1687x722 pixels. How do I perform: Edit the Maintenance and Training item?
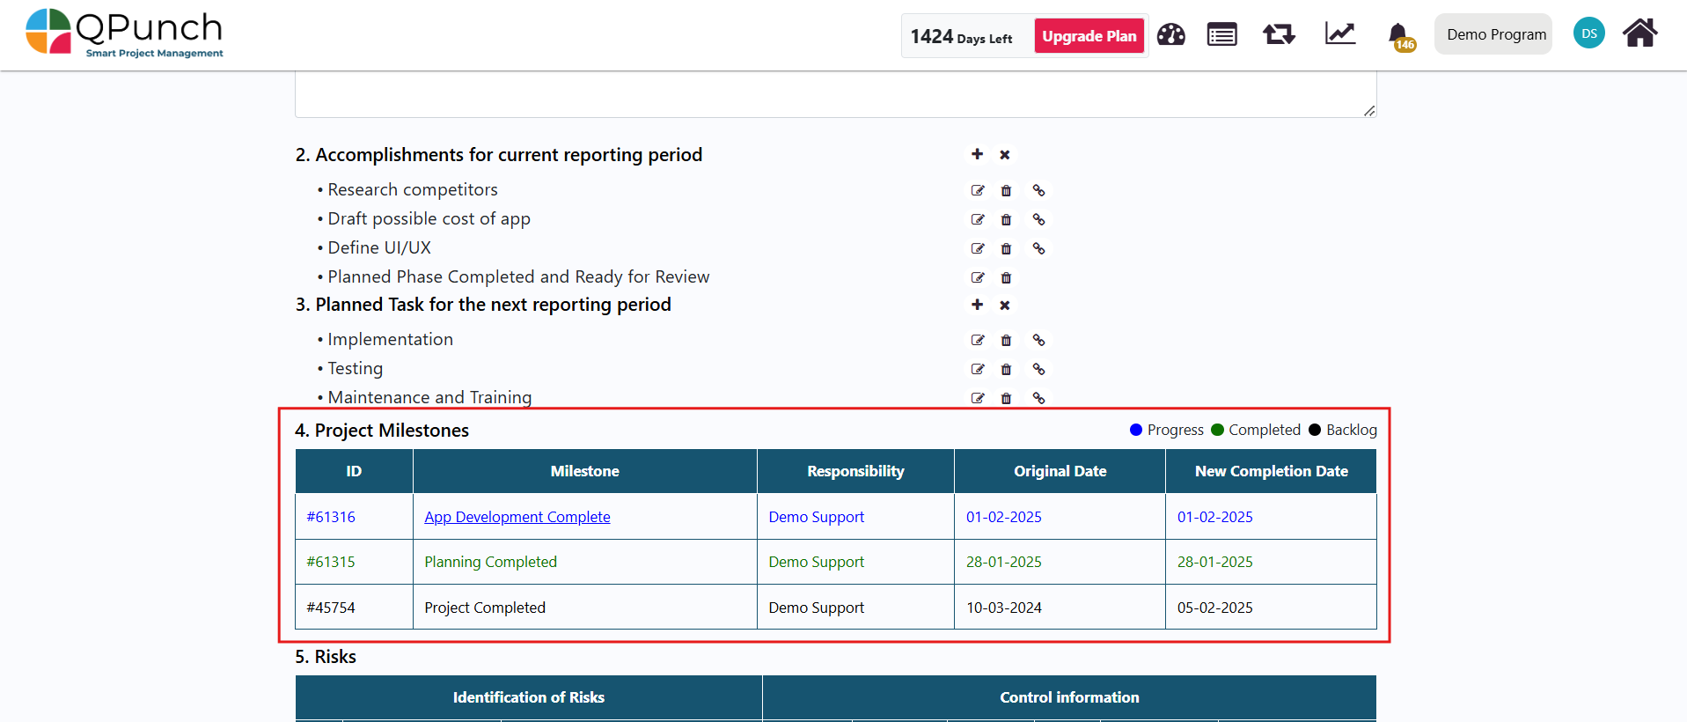tap(978, 398)
